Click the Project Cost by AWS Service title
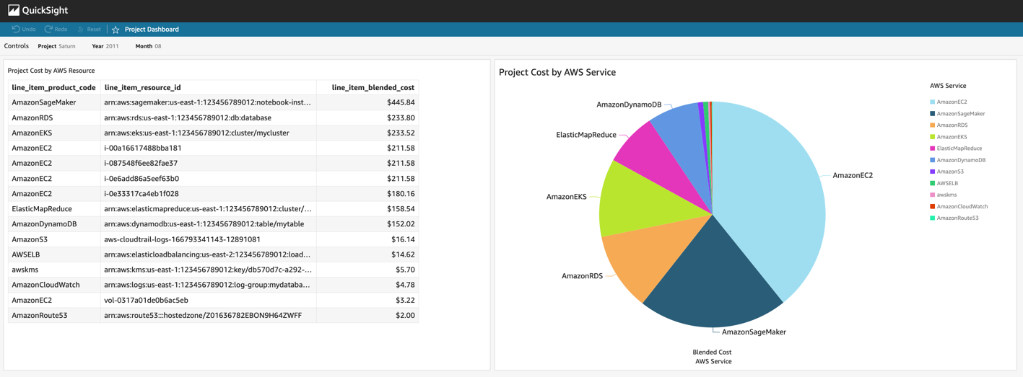1023x377 pixels. pos(557,72)
